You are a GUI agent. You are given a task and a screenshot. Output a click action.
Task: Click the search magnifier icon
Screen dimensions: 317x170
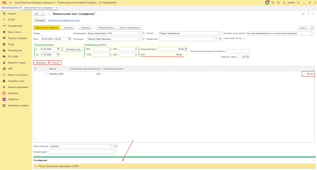coord(284,2)
